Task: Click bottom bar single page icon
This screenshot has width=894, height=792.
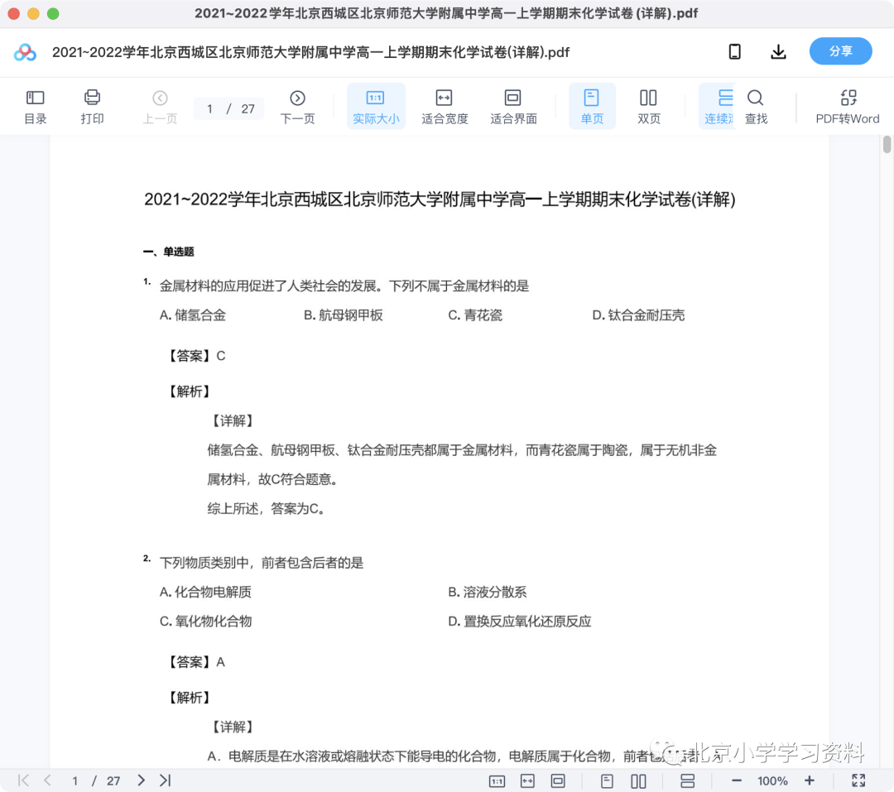Action: coord(607,780)
